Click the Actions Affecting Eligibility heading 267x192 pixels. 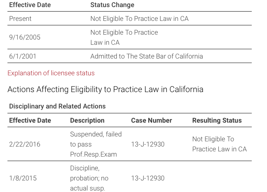pyautogui.click(x=105, y=89)
